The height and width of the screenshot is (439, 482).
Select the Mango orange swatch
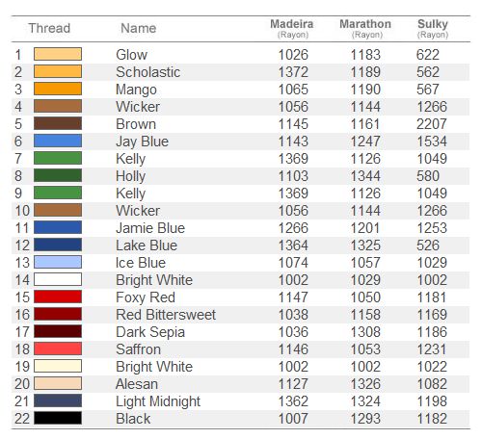[58, 89]
